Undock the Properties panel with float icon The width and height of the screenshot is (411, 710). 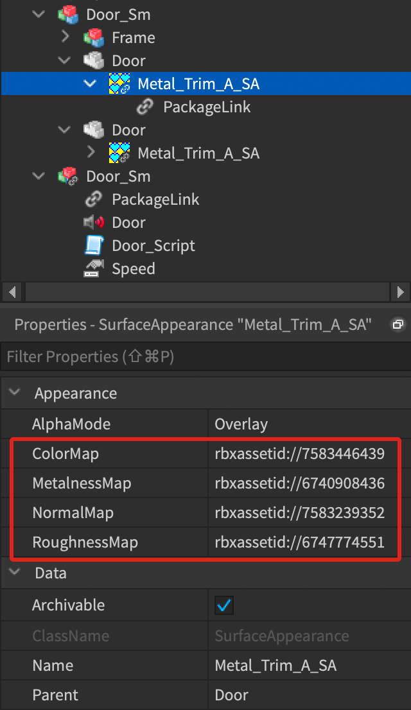coord(398,324)
